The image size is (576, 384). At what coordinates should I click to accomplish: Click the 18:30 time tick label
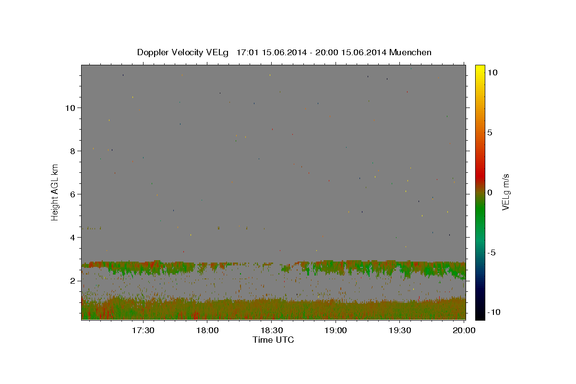coord(272,331)
